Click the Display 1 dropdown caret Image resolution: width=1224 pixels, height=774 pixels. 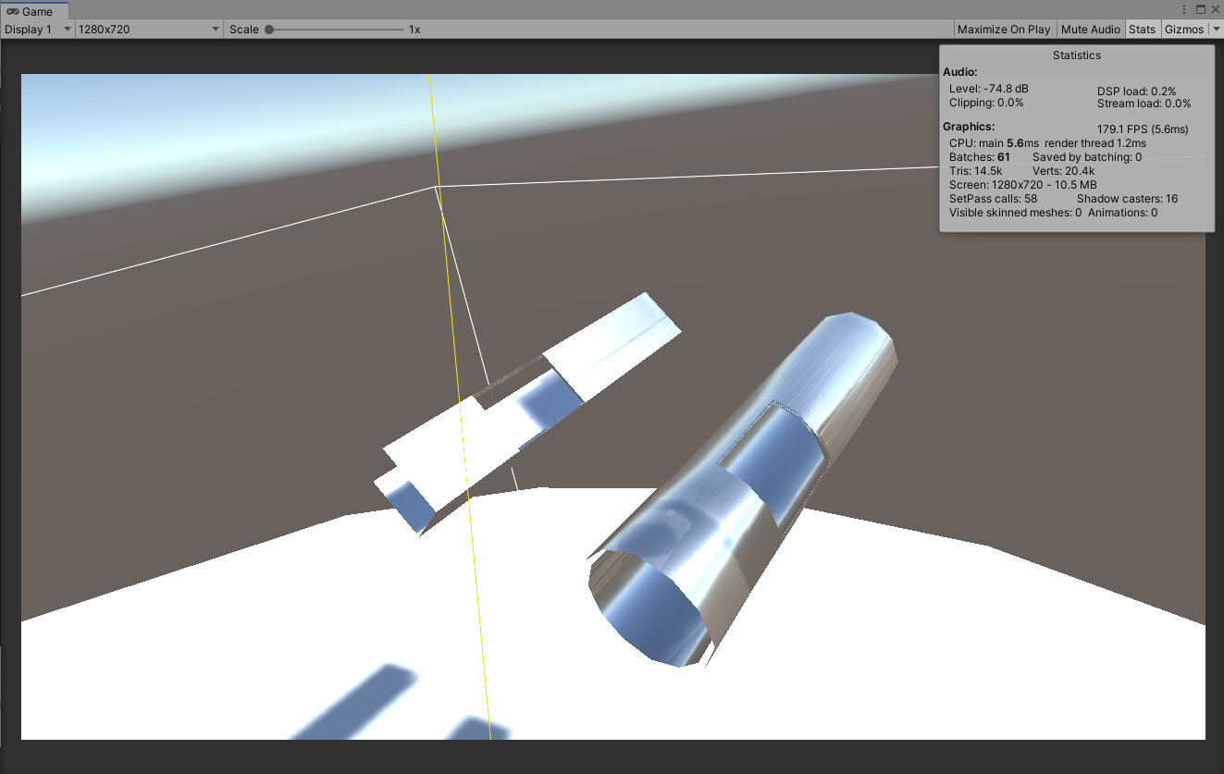tap(68, 29)
